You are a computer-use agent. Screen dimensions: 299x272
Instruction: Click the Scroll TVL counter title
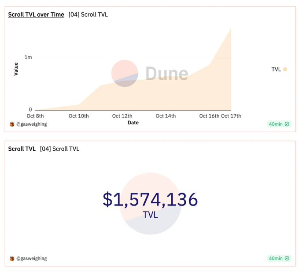[22, 149]
